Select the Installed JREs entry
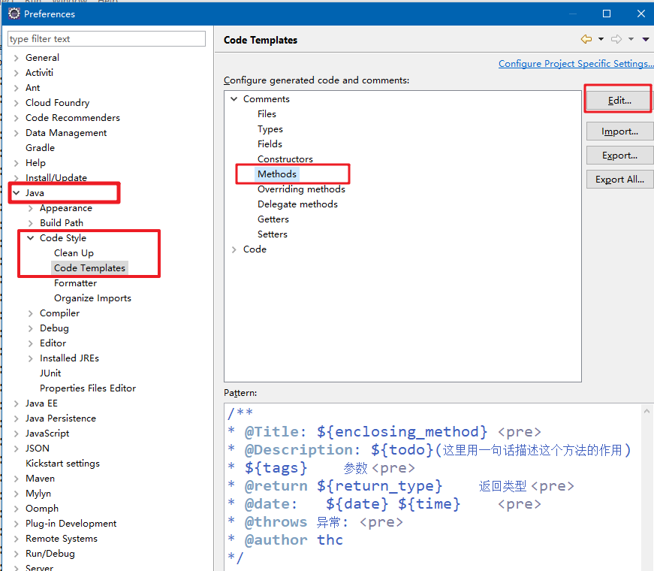The height and width of the screenshot is (571, 654). pos(69,358)
